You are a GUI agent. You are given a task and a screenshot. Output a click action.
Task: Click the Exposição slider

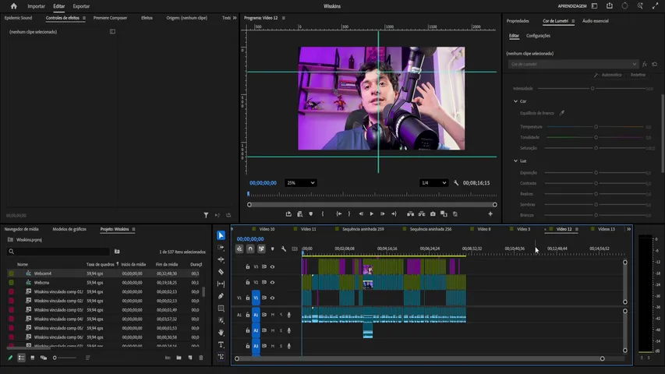pos(595,172)
